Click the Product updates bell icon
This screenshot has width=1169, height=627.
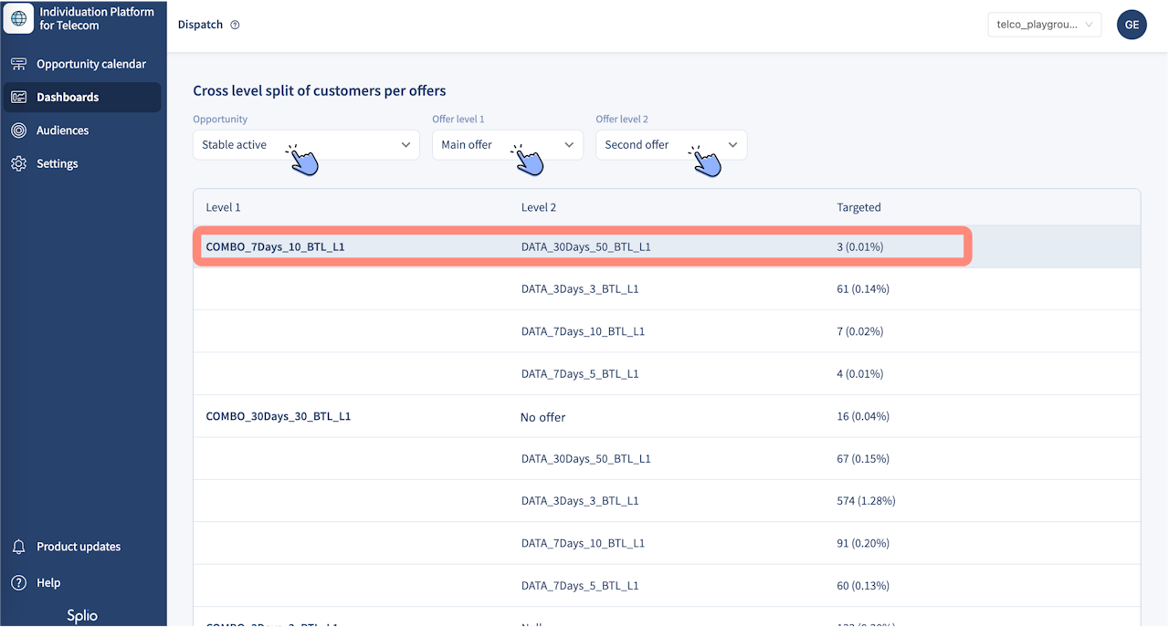coord(18,547)
